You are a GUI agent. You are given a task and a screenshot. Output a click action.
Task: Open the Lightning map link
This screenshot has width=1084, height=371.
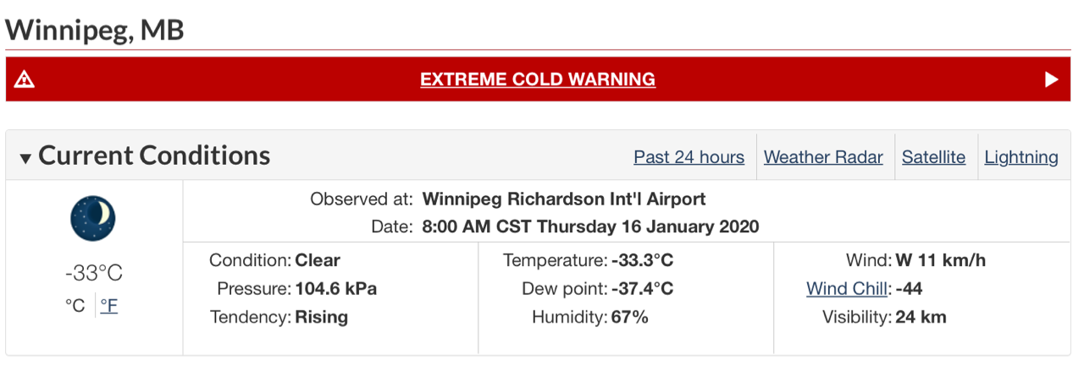pos(1021,157)
